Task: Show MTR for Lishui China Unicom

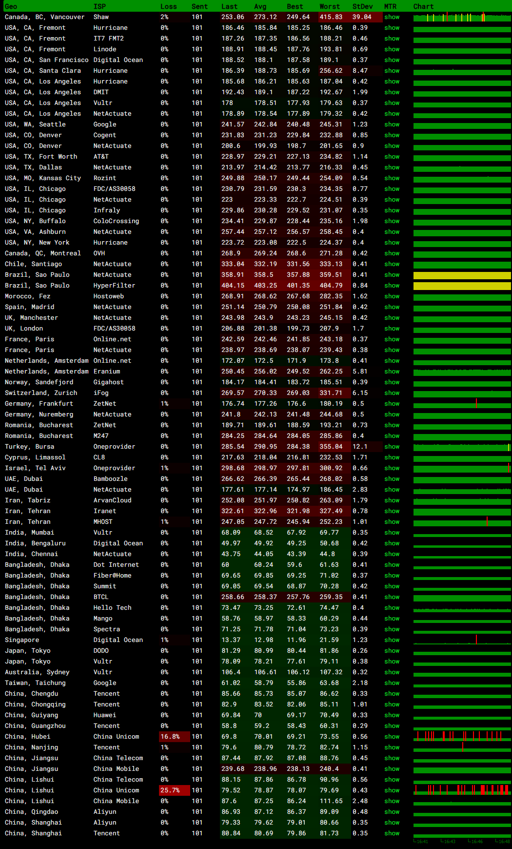Action: 392,790
